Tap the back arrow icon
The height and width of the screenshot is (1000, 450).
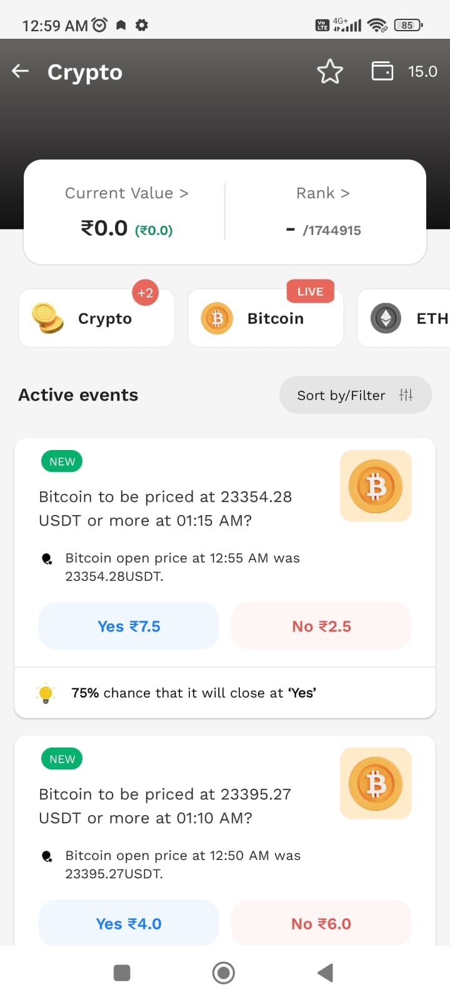(x=21, y=71)
